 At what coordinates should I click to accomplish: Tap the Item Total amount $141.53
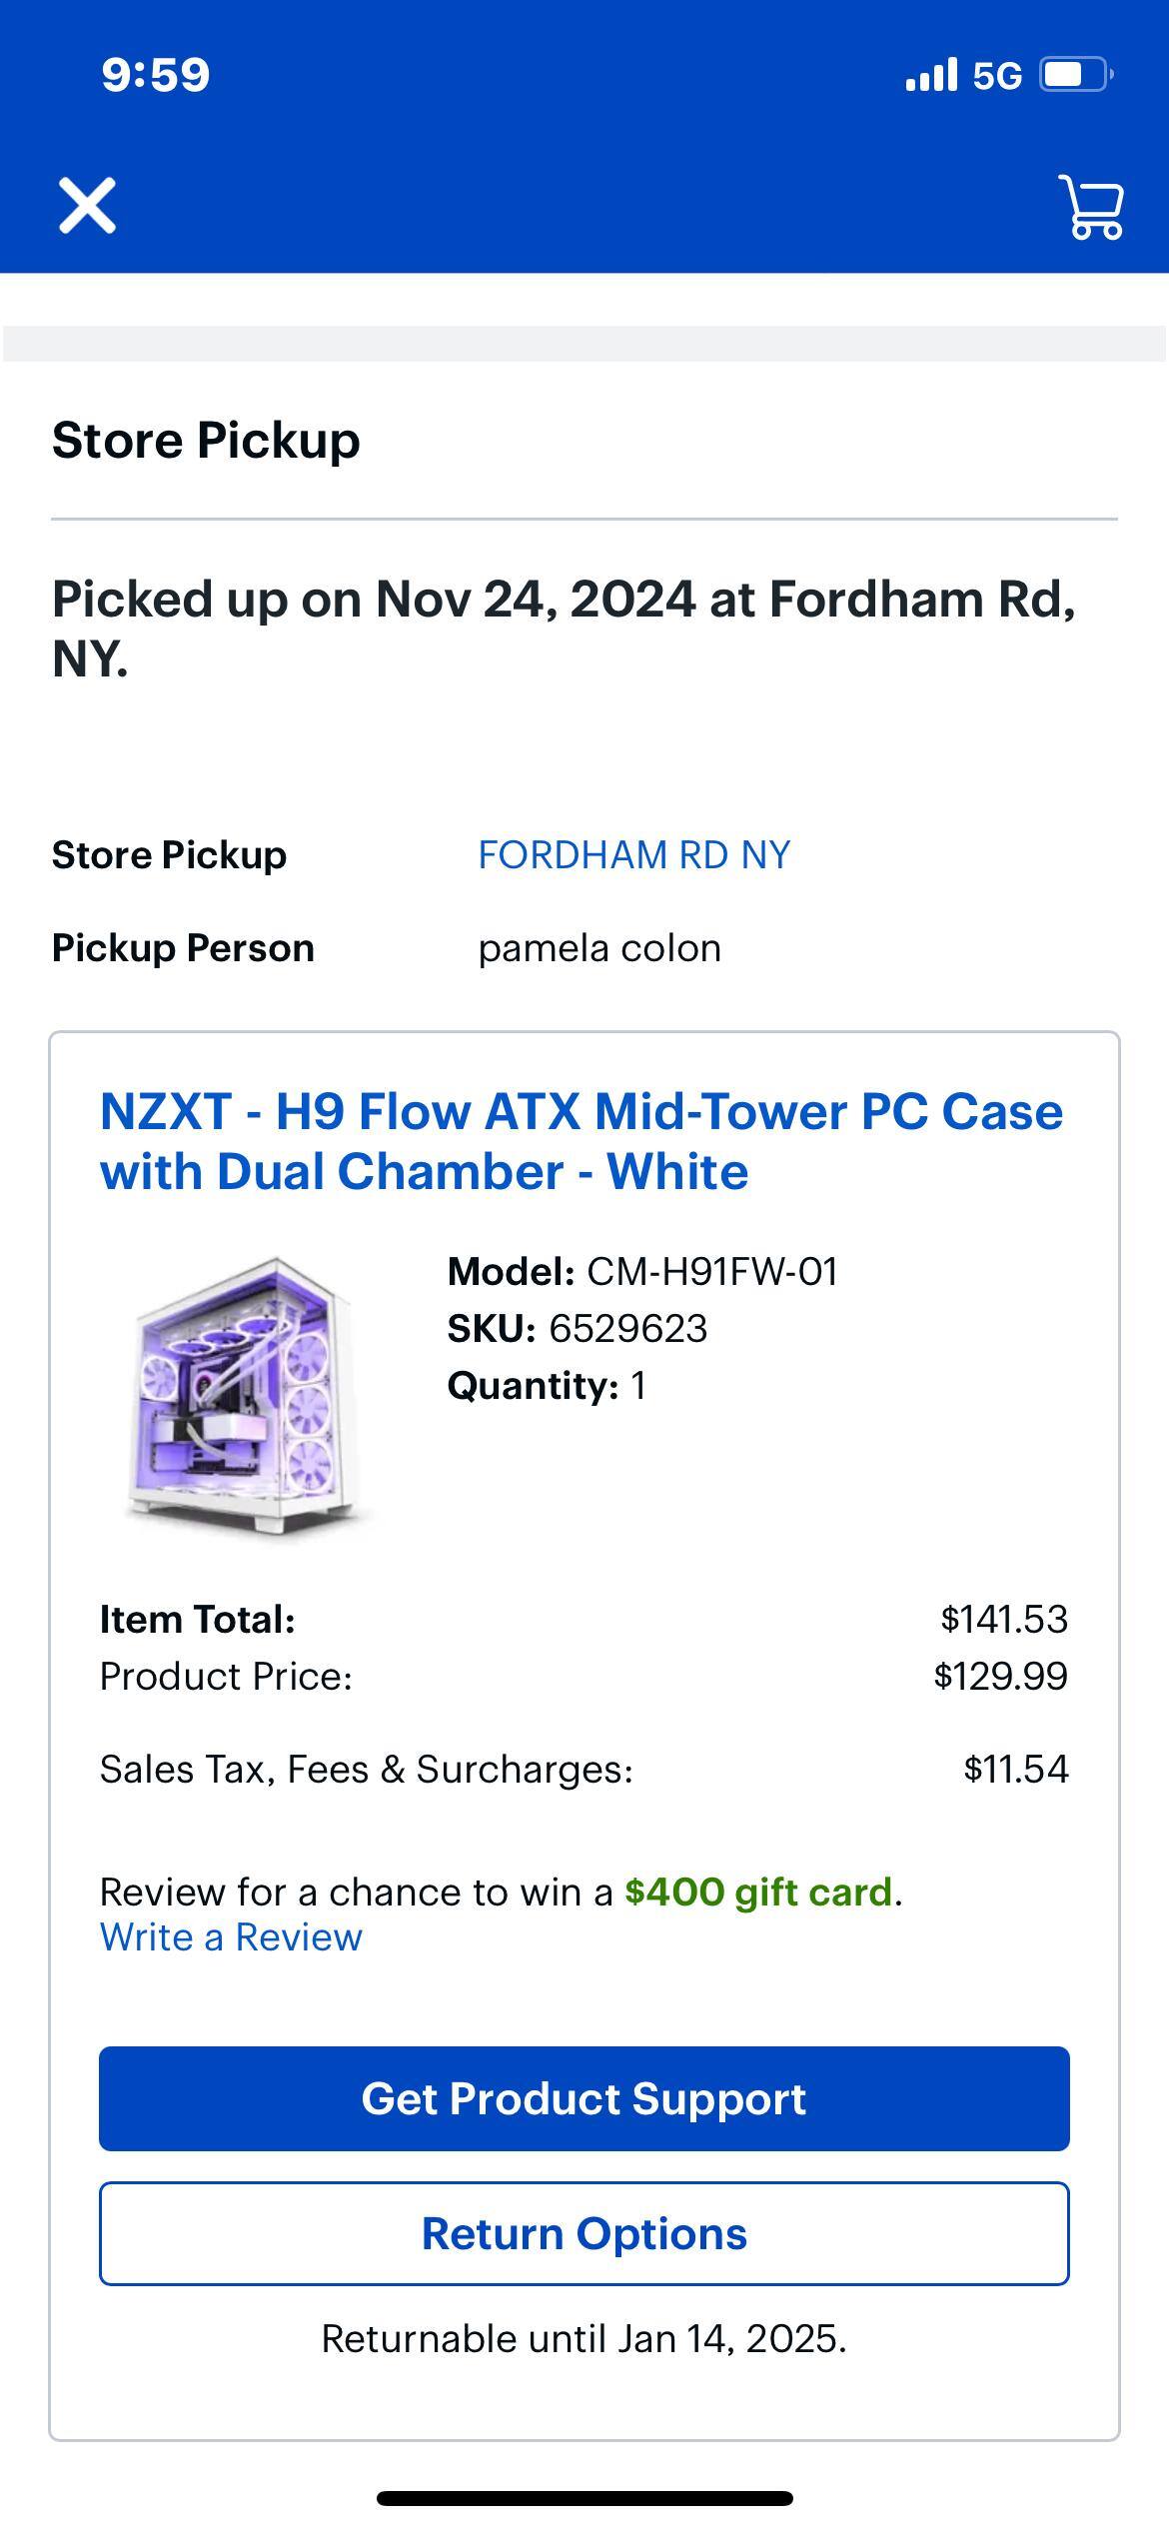1004,1619
